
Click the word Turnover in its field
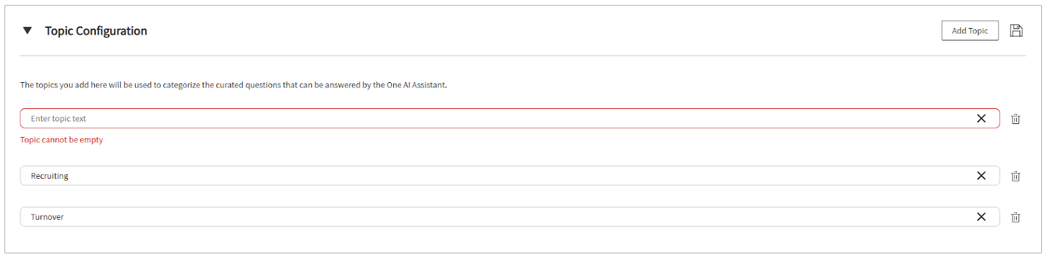[47, 217]
